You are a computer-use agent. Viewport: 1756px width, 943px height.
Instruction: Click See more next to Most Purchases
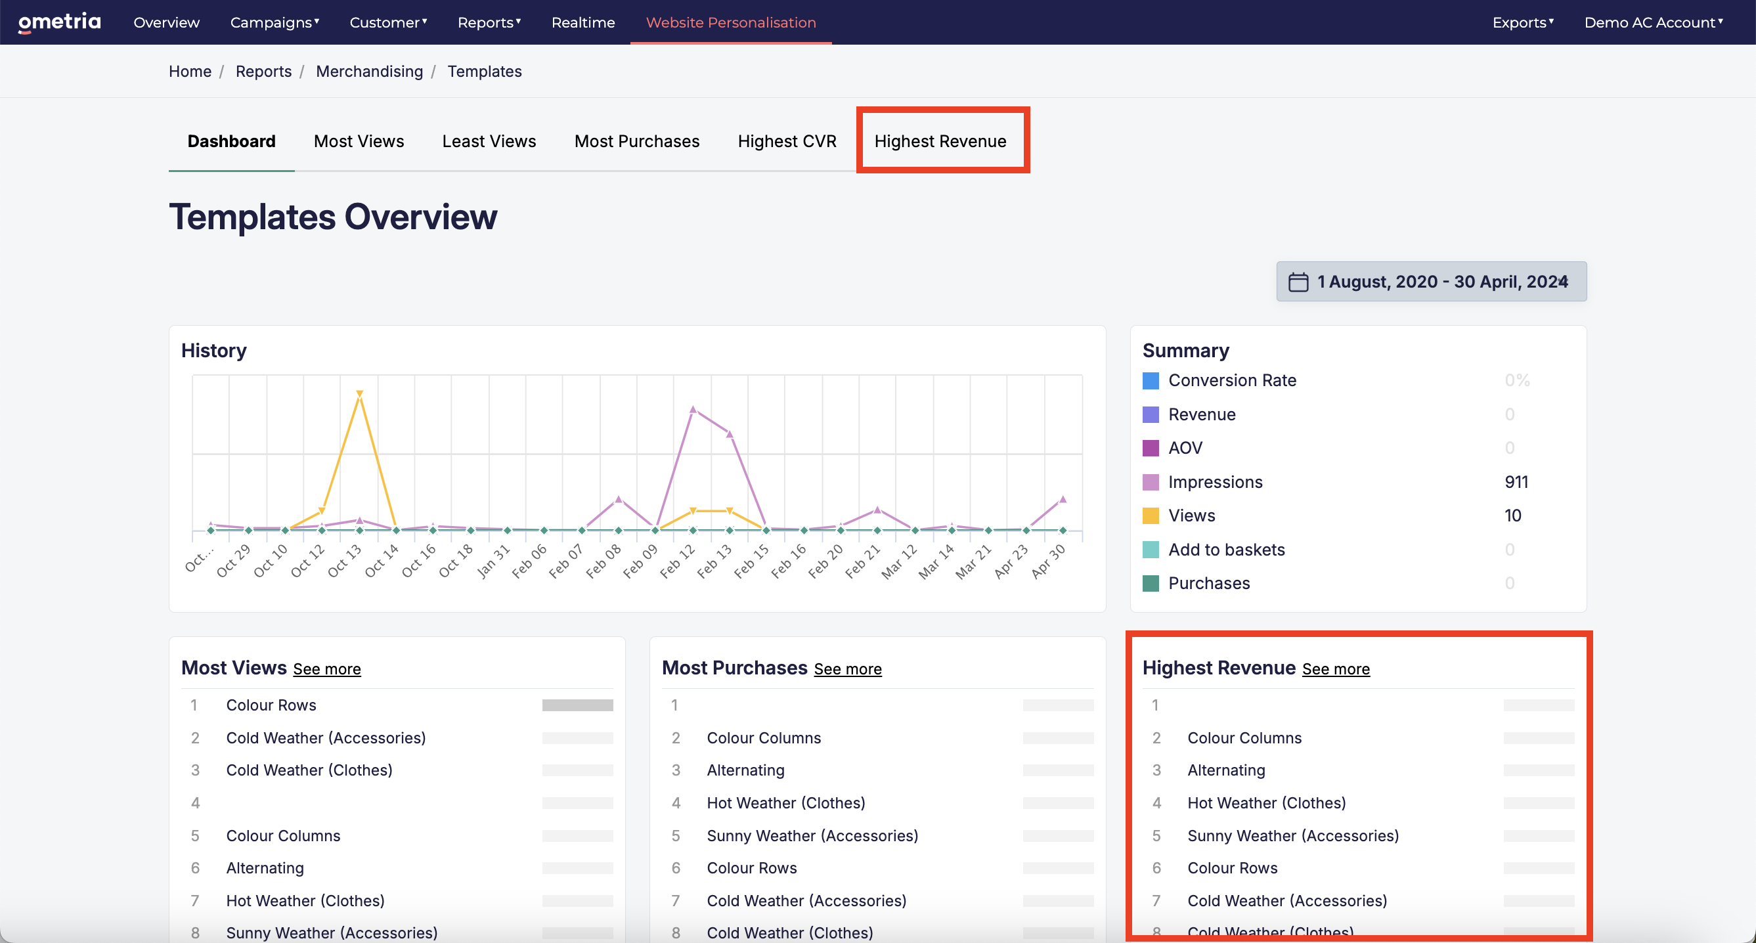coord(847,669)
